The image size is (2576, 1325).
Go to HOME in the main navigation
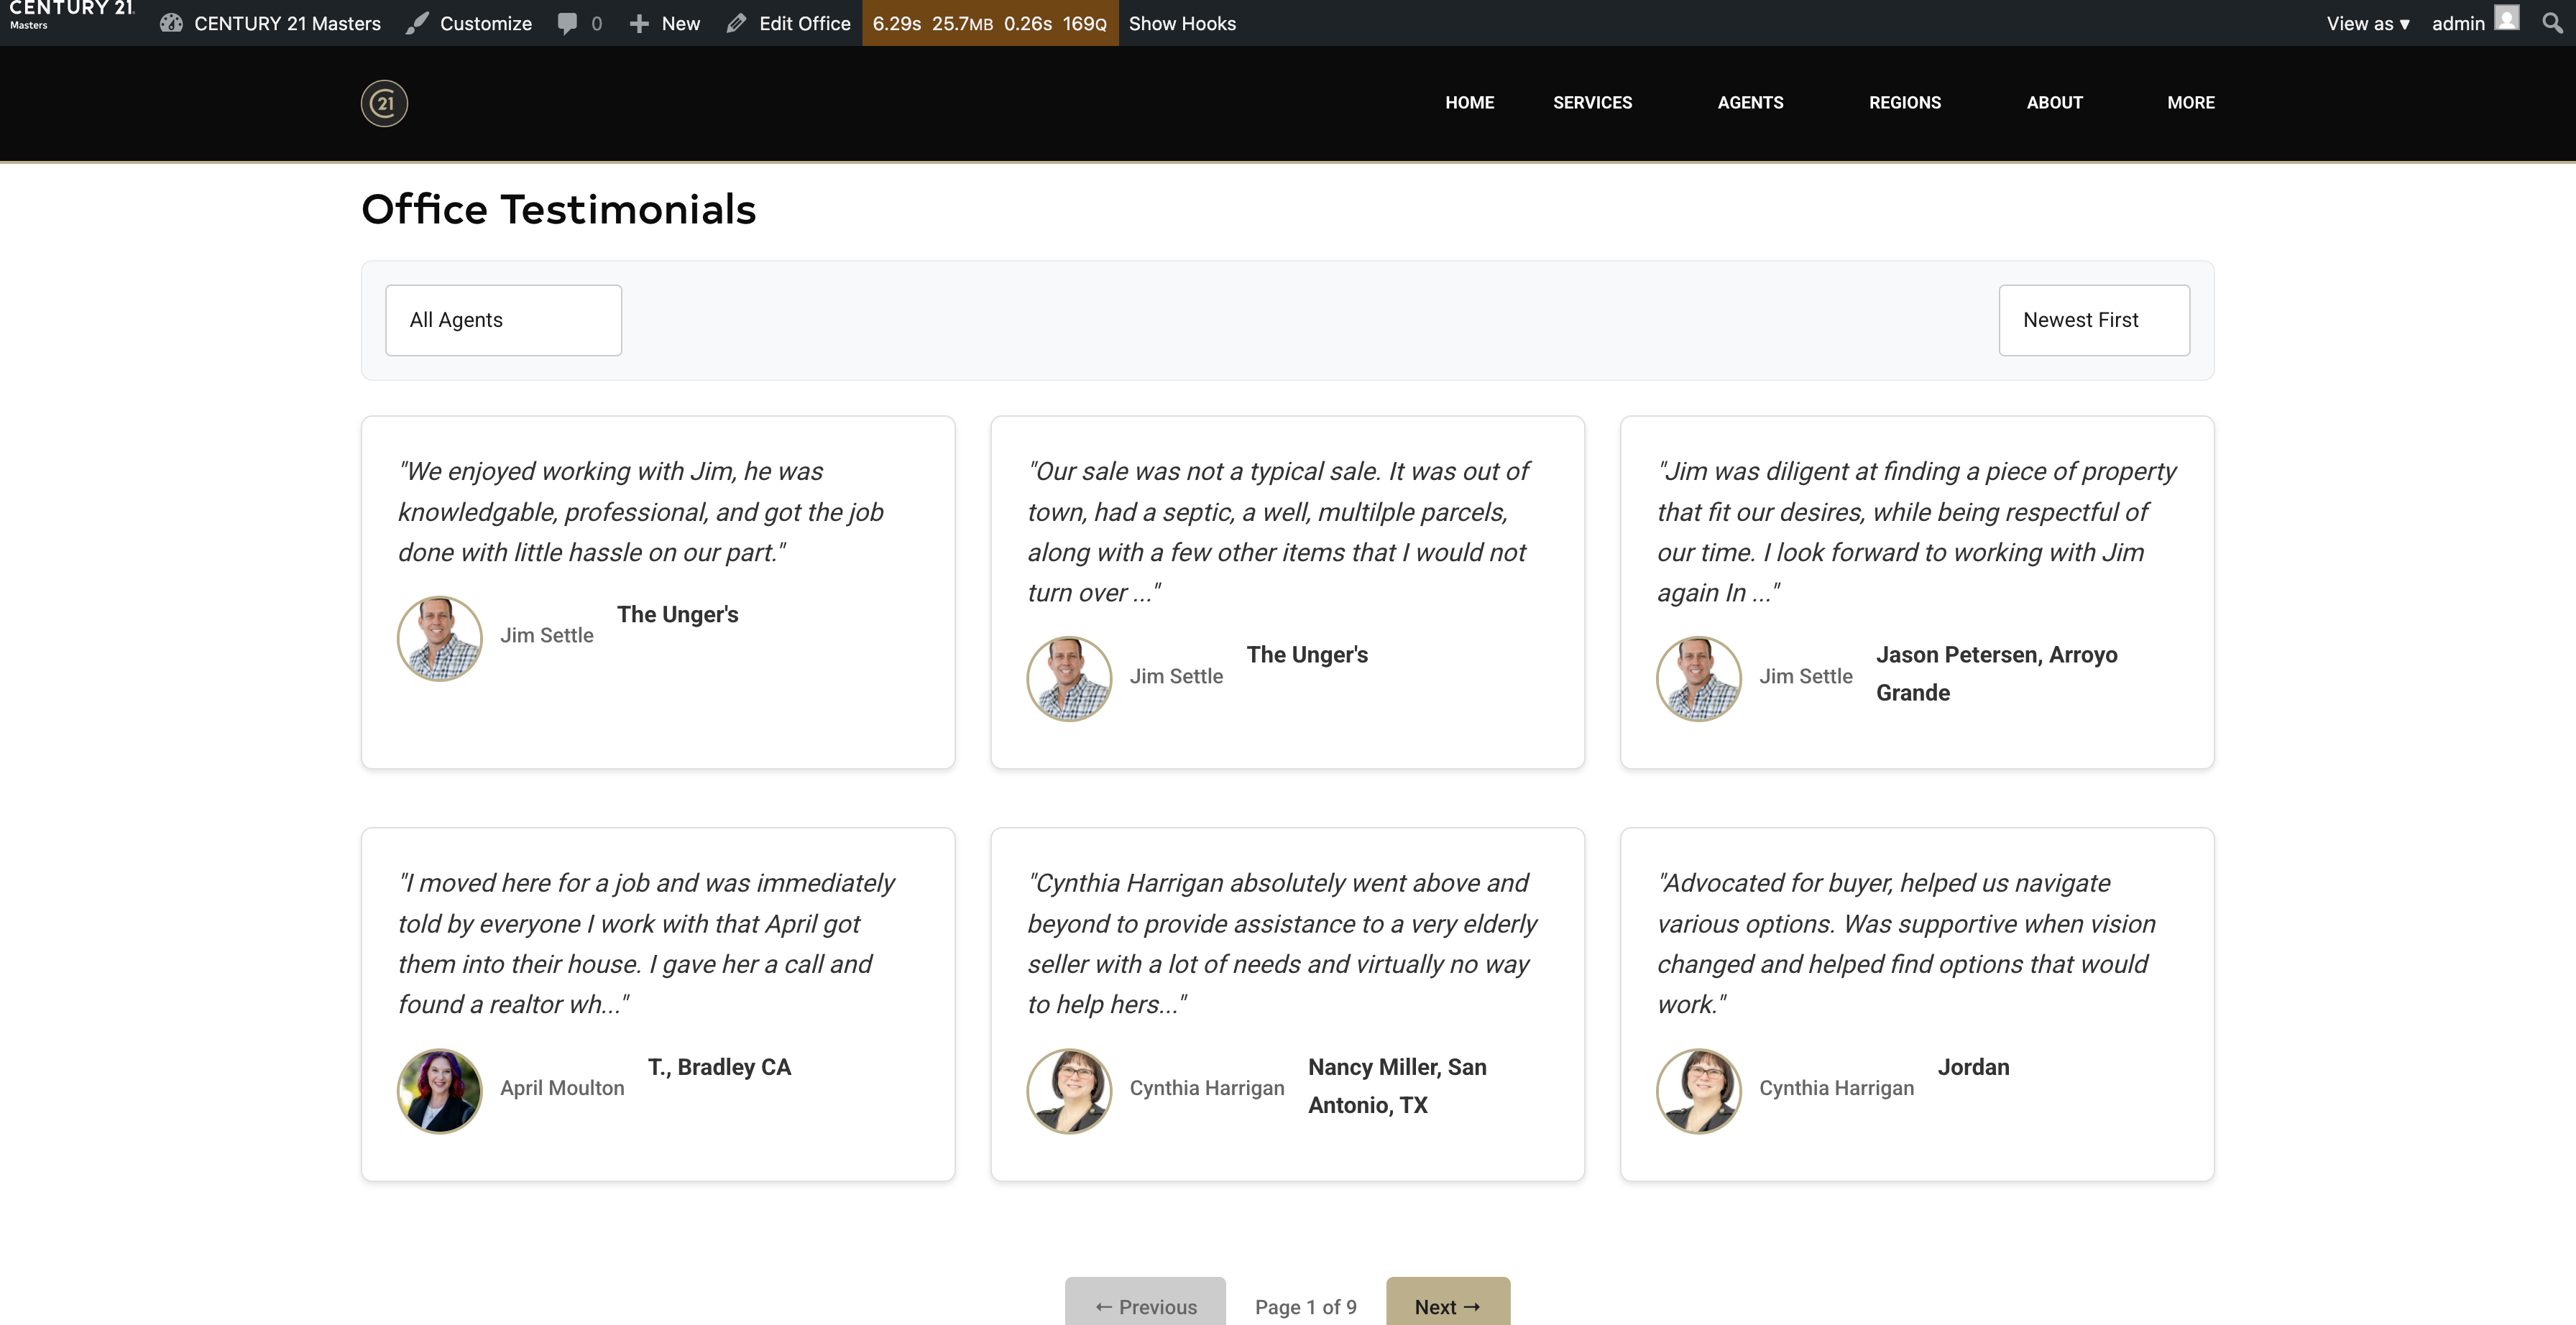point(1469,102)
